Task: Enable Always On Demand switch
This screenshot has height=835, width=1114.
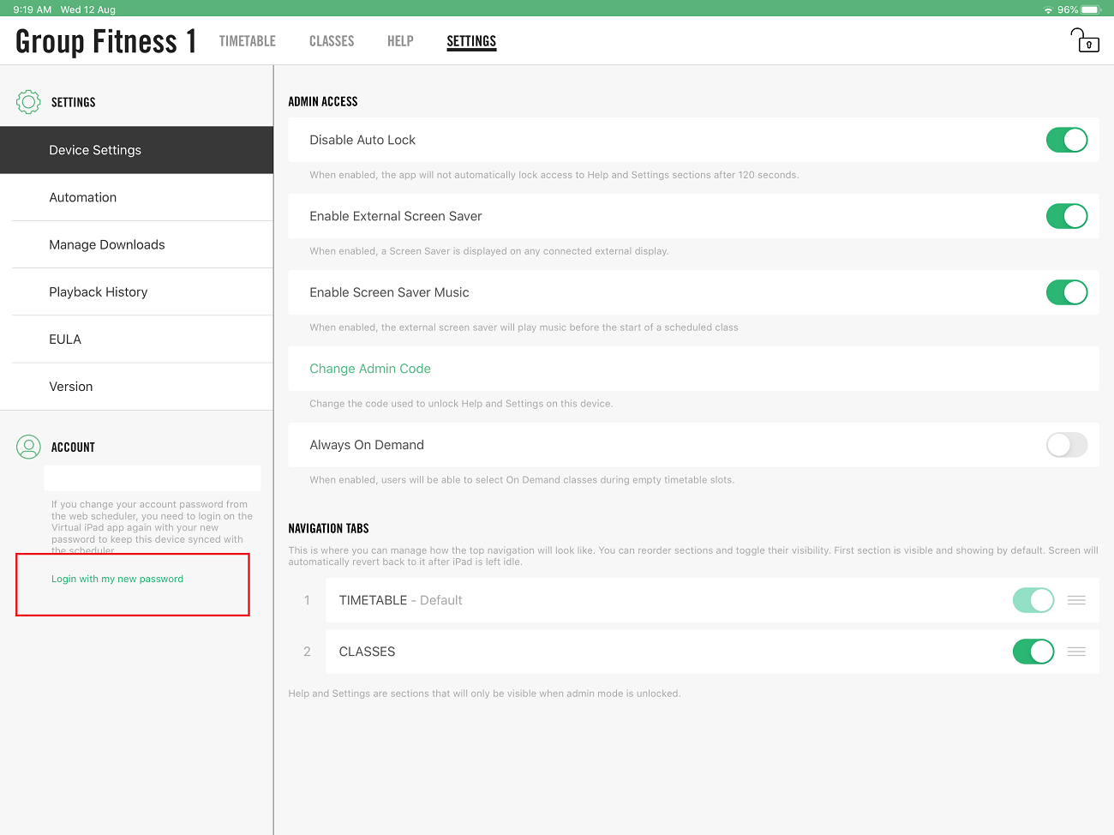Action: click(1067, 445)
